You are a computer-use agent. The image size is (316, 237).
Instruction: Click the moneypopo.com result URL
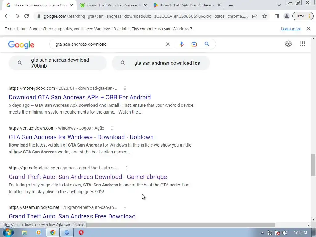pos(63,88)
